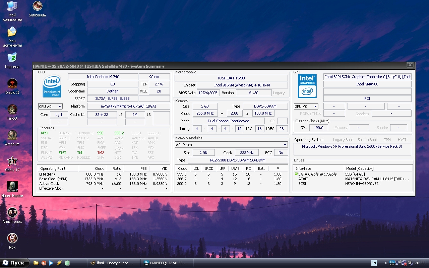Select the Fallout desktop shortcut

click(12, 112)
